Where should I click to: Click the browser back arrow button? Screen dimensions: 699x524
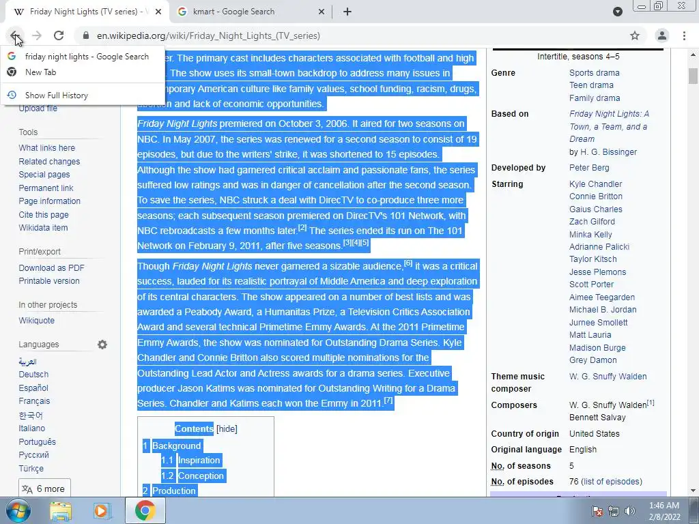click(15, 35)
